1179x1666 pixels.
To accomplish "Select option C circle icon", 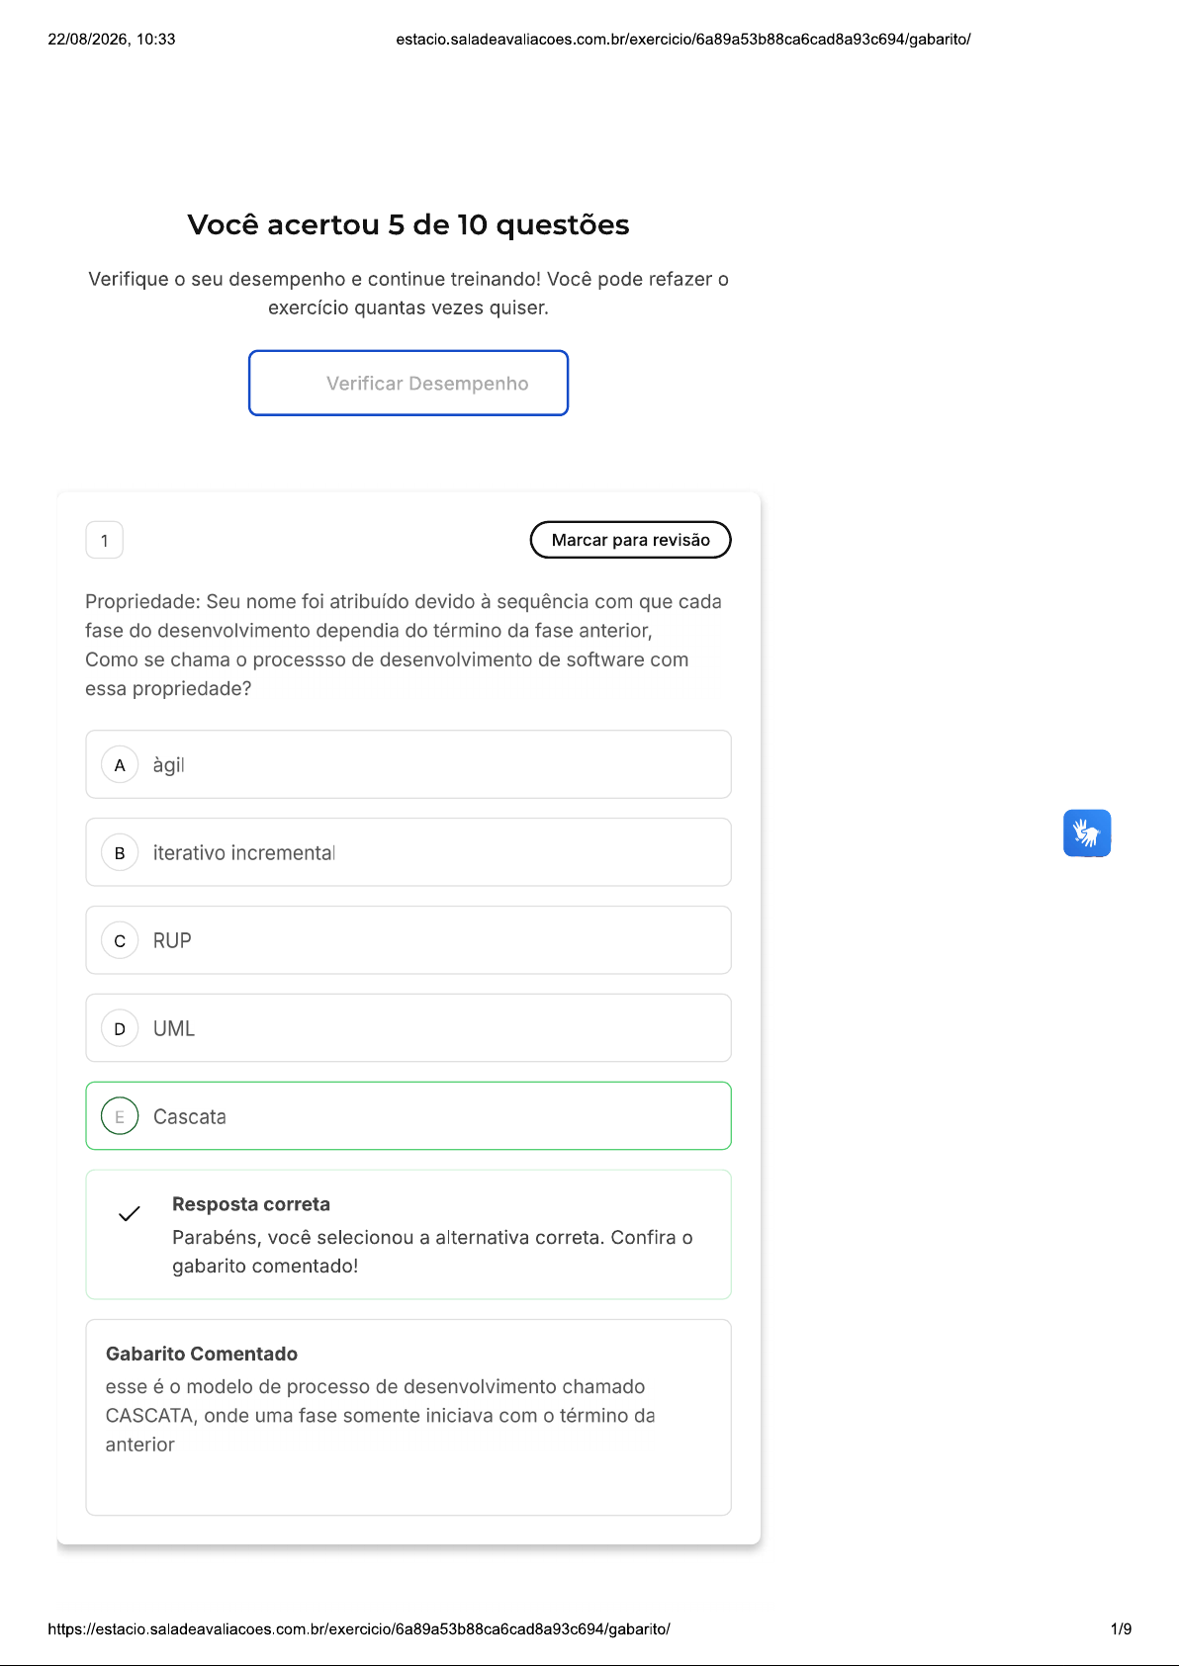I will point(120,940).
